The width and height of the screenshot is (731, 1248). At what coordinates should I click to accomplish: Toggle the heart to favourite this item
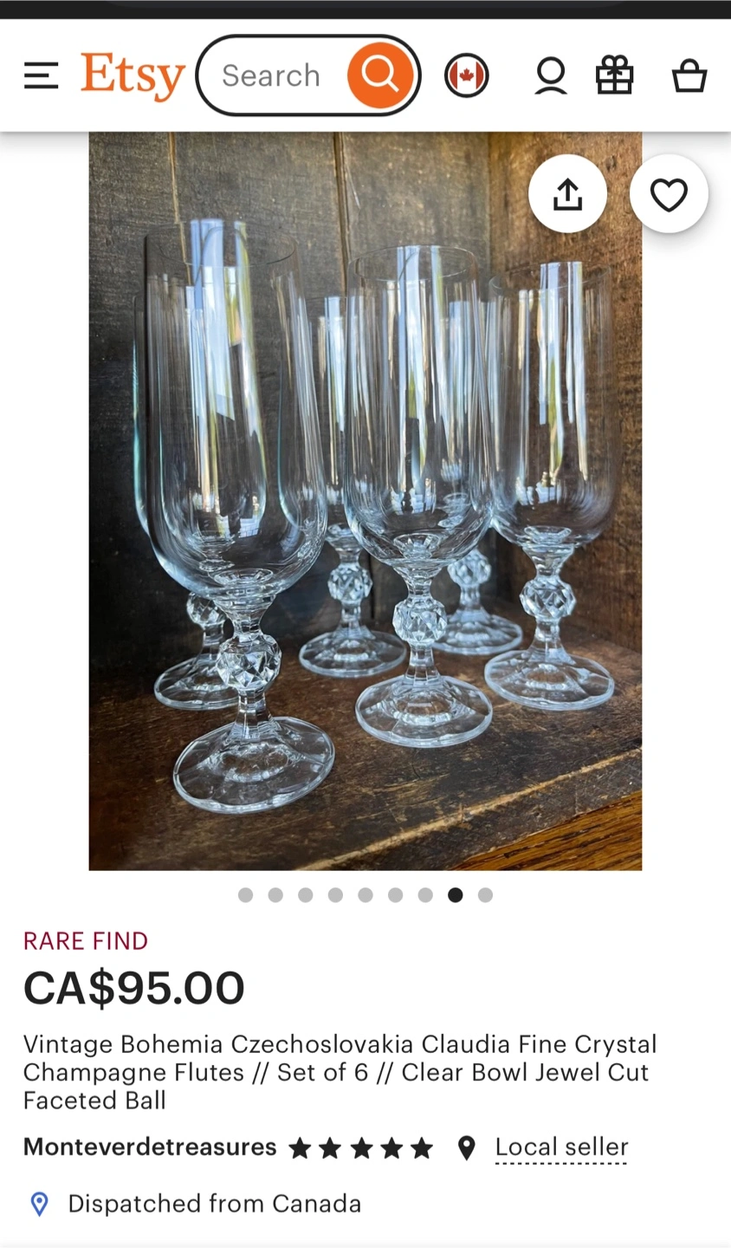pyautogui.click(x=669, y=194)
